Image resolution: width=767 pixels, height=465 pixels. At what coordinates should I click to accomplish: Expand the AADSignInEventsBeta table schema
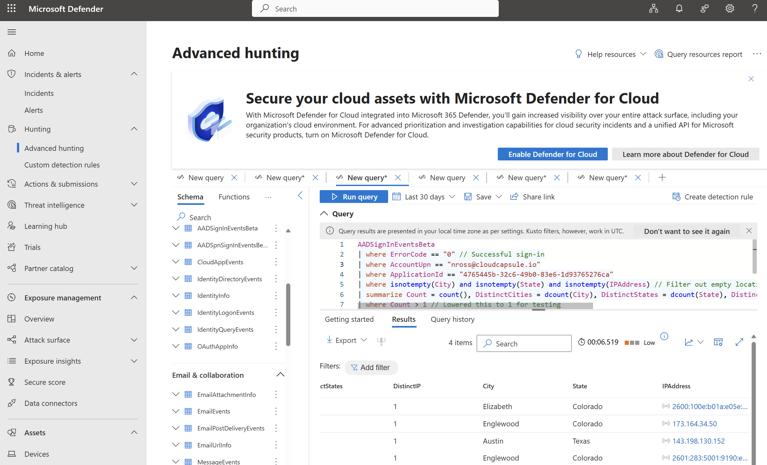(x=176, y=228)
